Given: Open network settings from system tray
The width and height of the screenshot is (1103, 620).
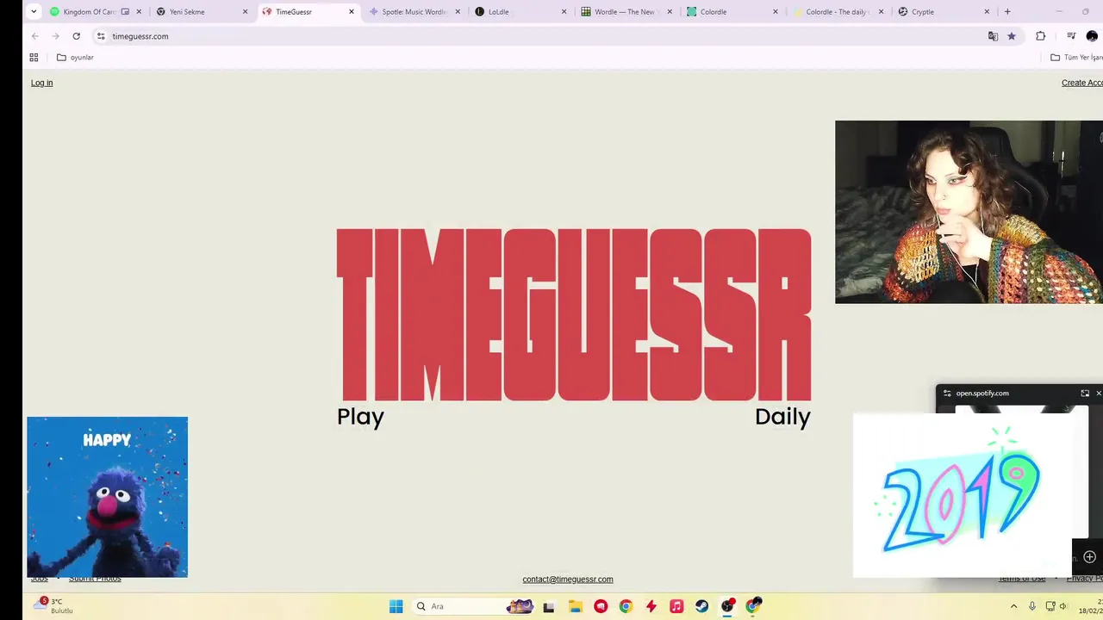Looking at the screenshot, I should tap(1050, 606).
